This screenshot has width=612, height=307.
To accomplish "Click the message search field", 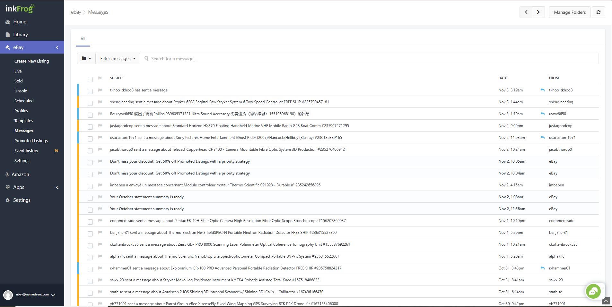I will [x=369, y=58].
